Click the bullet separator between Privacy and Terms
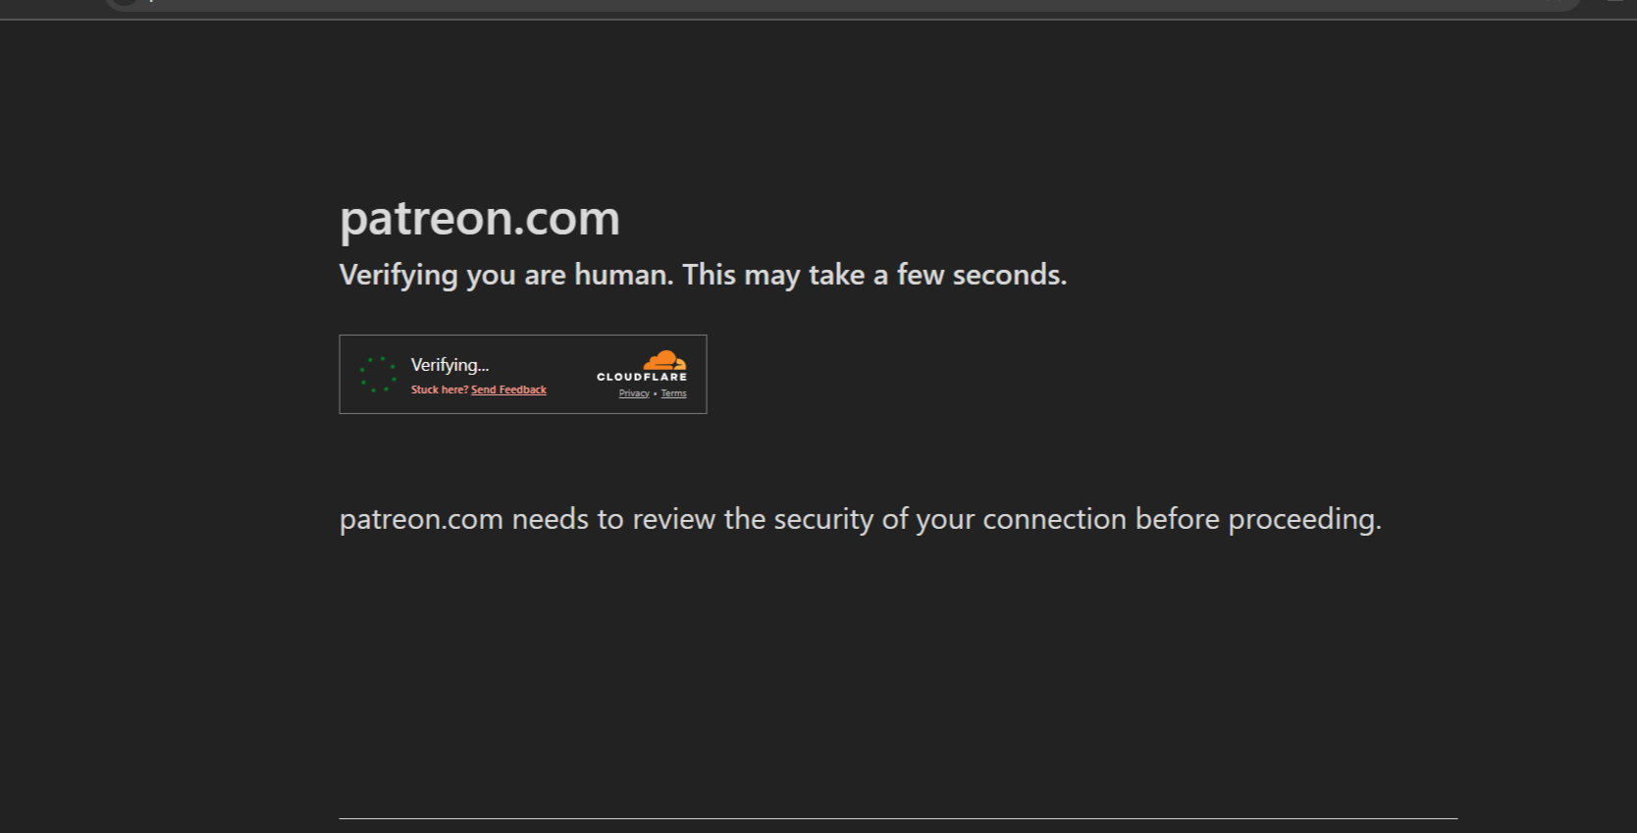Viewport: 1637px width, 833px height. coord(656,394)
